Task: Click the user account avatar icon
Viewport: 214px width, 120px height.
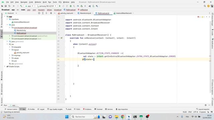Action: 212,6
